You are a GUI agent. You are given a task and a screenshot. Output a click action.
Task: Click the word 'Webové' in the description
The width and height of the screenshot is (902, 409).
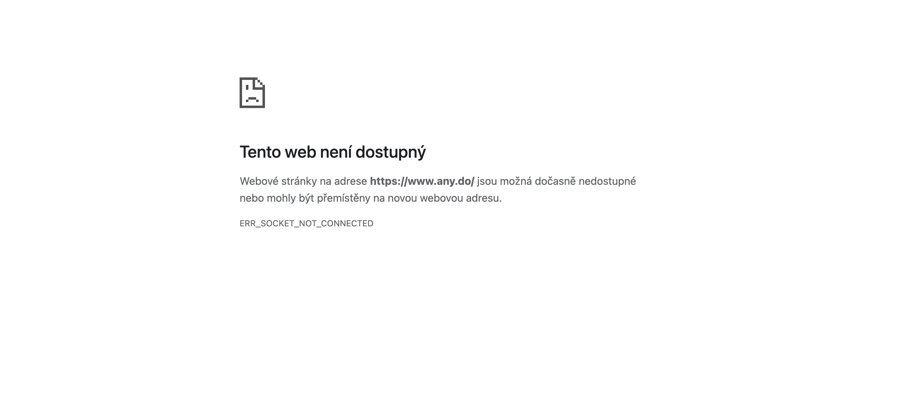pyautogui.click(x=259, y=181)
